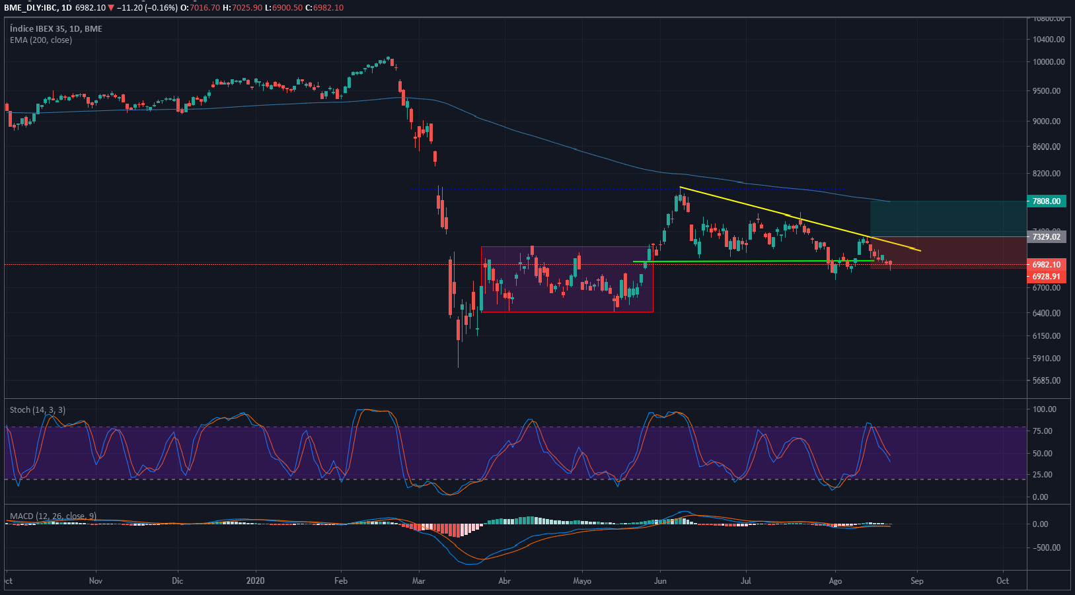This screenshot has width=1075, height=595.
Task: Click the Mayo label on time axis
Action: tap(582, 581)
